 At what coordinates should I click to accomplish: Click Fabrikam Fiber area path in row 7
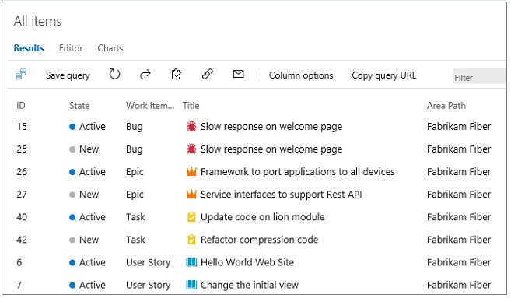[x=459, y=285]
